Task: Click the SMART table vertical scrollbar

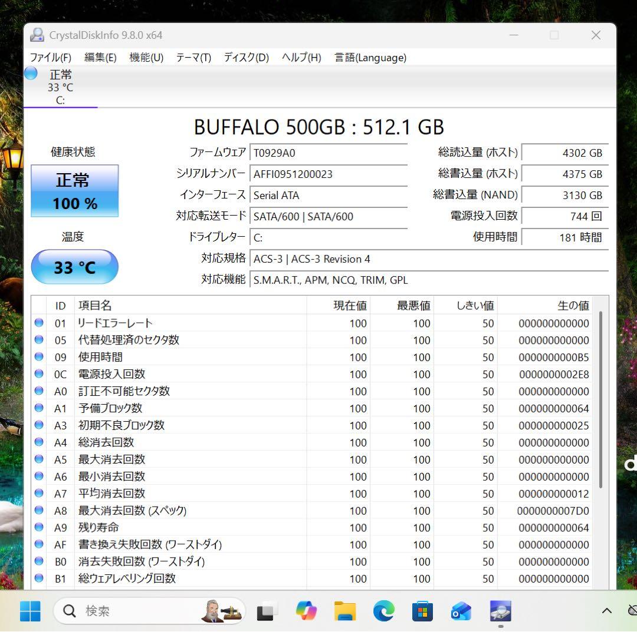Action: point(600,399)
